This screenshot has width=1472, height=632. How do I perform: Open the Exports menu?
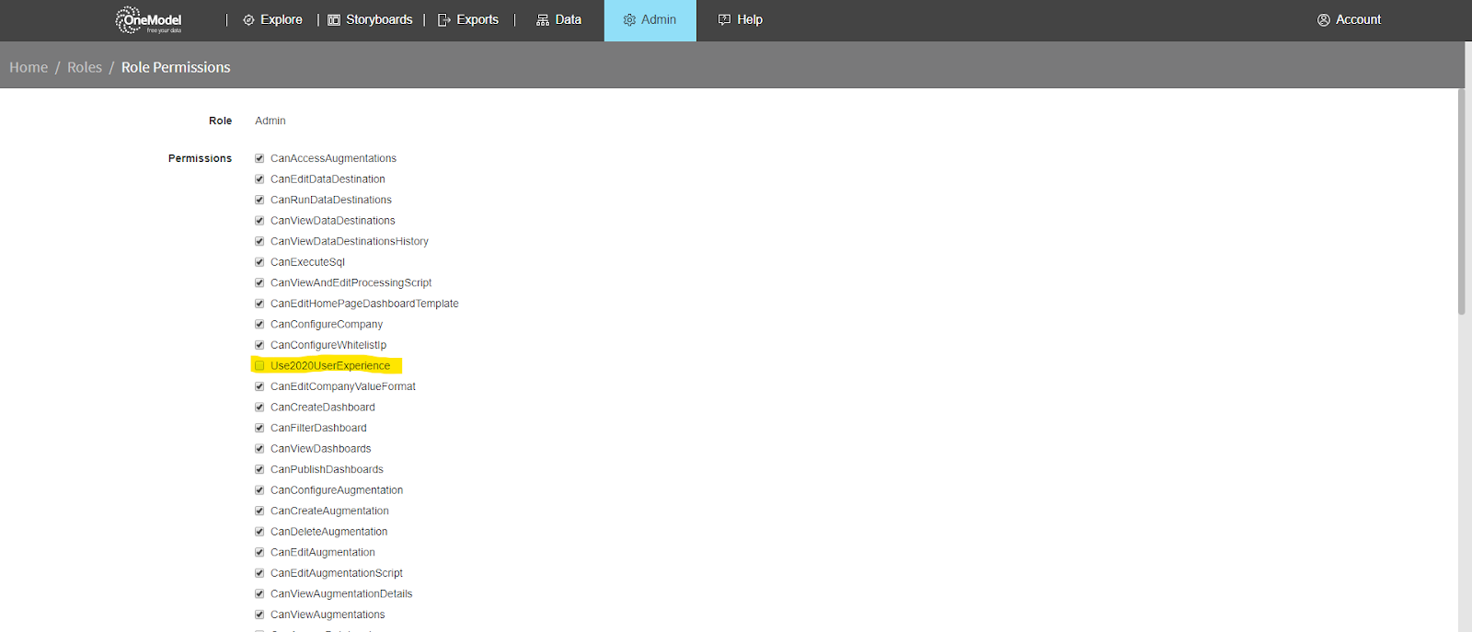point(477,20)
